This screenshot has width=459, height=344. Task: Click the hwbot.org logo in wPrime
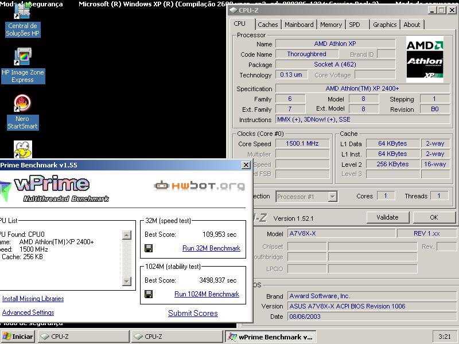coord(199,186)
